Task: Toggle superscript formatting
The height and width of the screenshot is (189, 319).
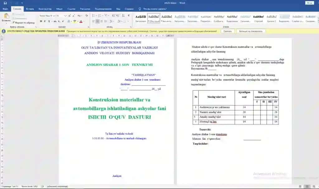Action: click(63, 21)
